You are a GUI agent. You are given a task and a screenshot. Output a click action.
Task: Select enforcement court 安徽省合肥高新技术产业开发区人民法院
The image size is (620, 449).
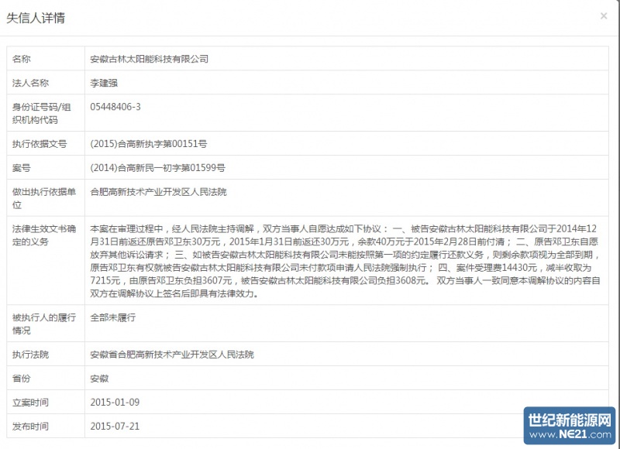pos(172,355)
